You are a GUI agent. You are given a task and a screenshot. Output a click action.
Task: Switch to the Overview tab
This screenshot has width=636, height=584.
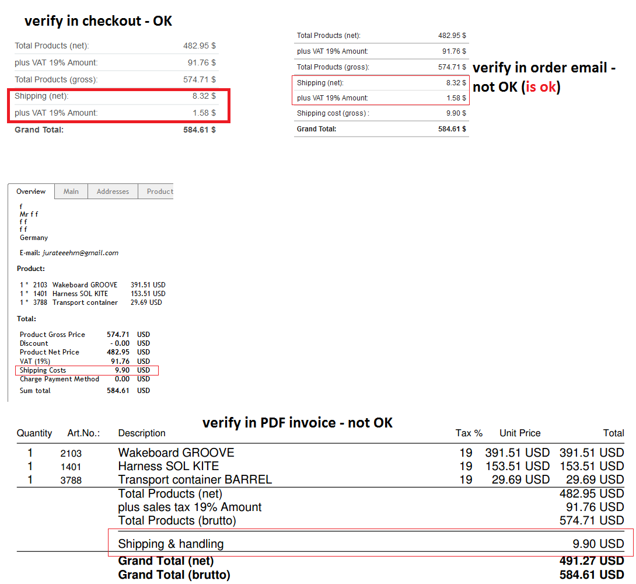pos(31,192)
